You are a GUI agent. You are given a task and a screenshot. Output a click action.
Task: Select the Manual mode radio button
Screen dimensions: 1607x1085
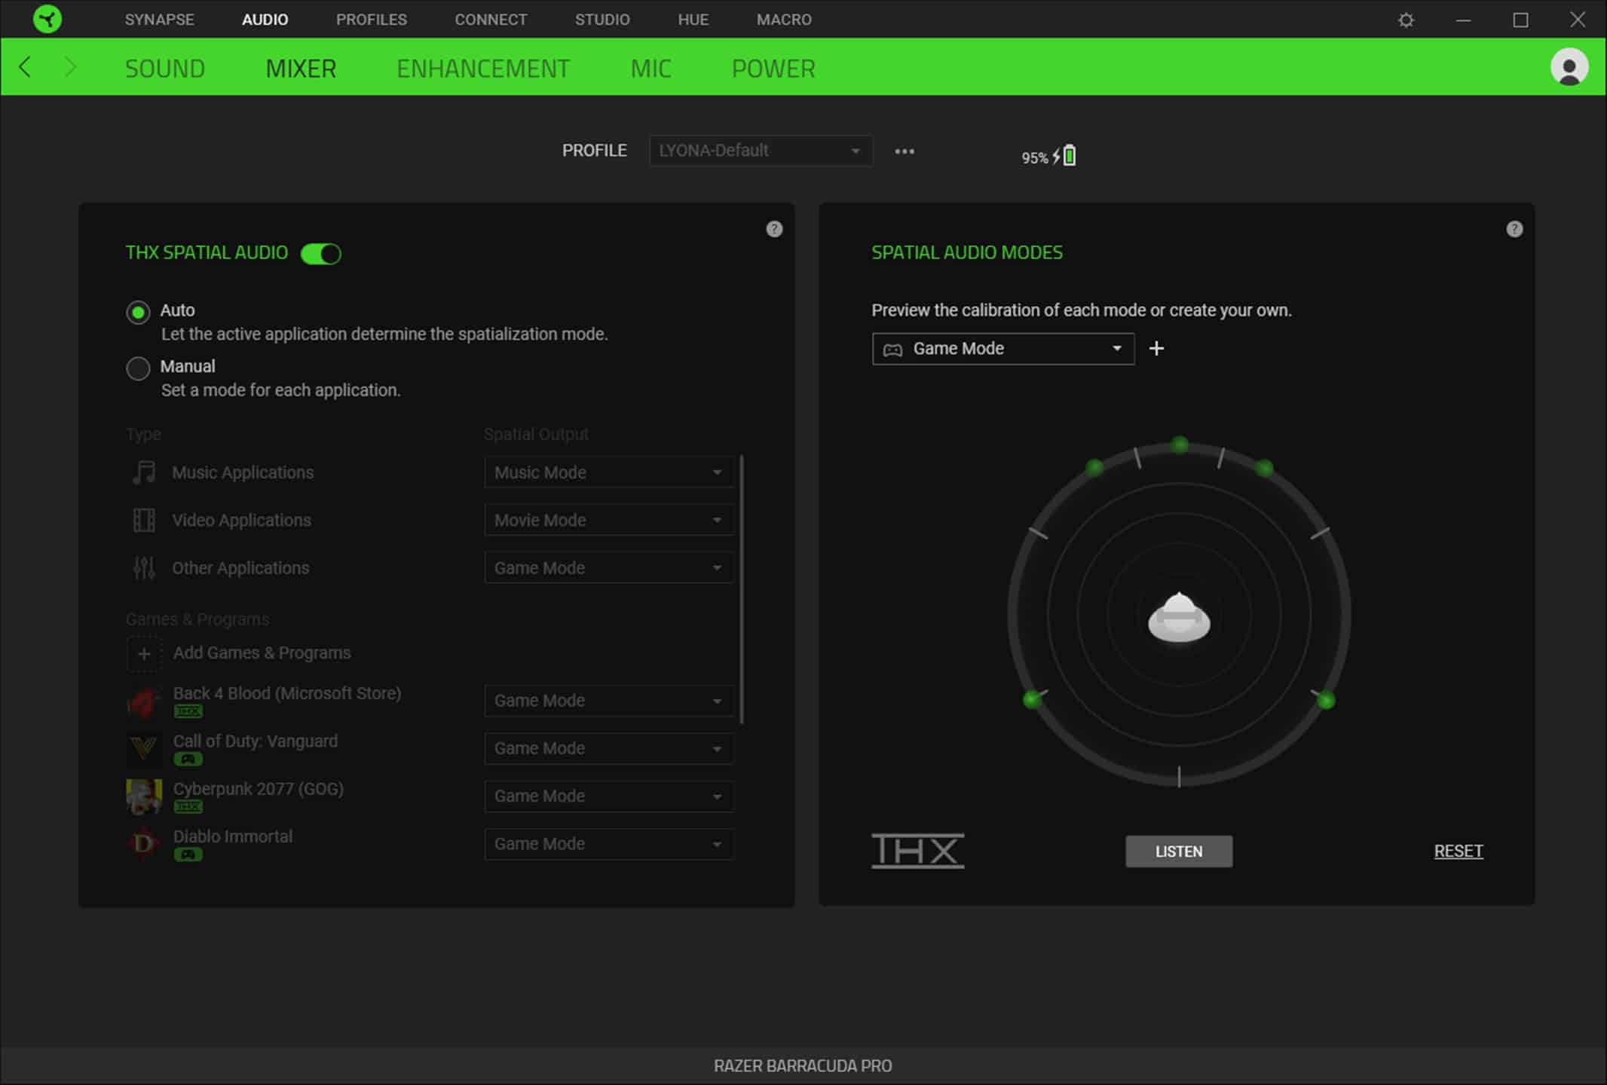[x=138, y=368]
